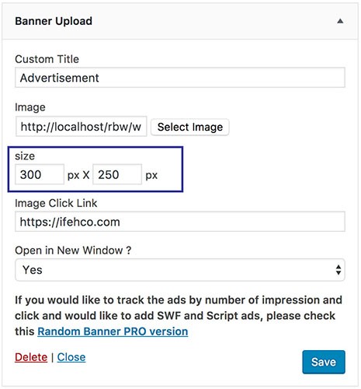Click the Banner Upload panel heading

(x=54, y=21)
